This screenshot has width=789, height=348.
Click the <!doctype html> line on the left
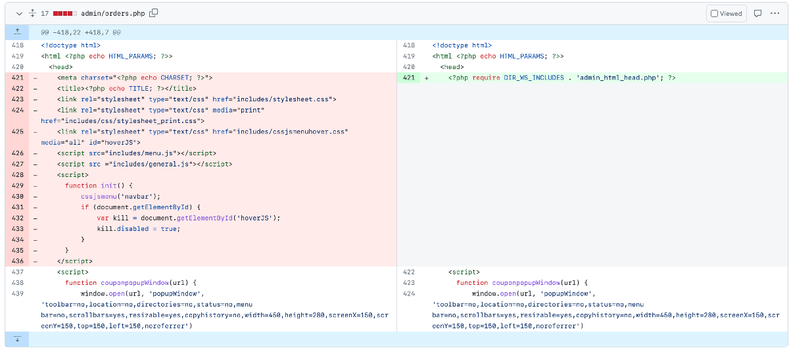[70, 45]
